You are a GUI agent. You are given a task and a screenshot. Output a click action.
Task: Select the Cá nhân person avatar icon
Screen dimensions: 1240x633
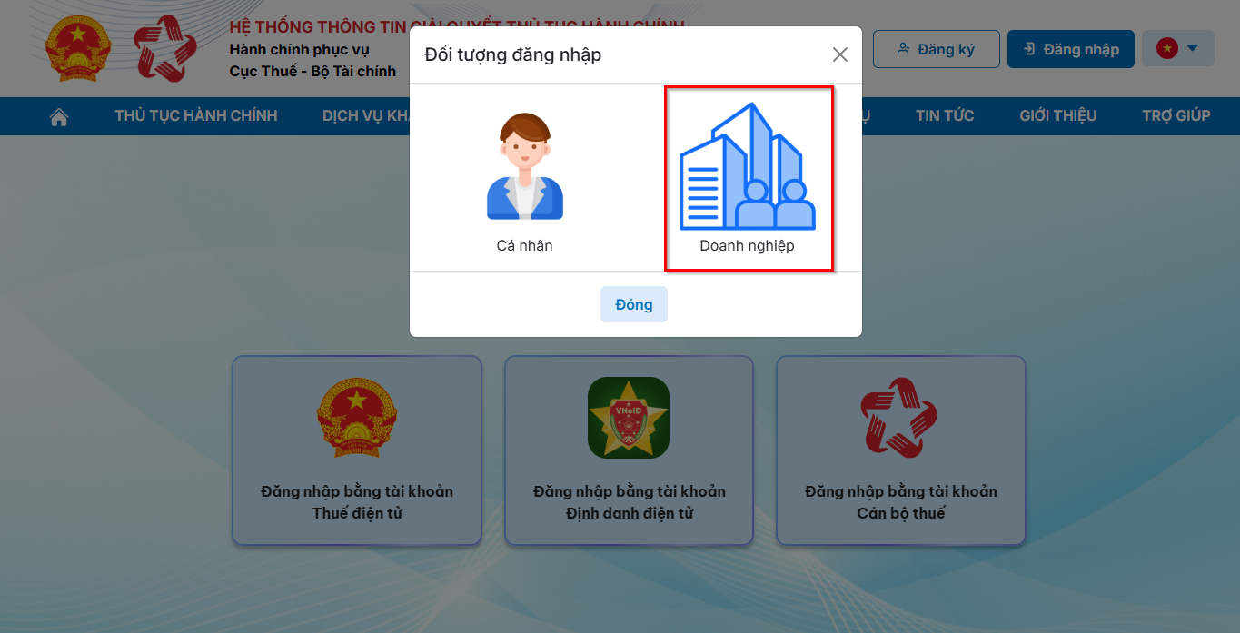pos(525,167)
